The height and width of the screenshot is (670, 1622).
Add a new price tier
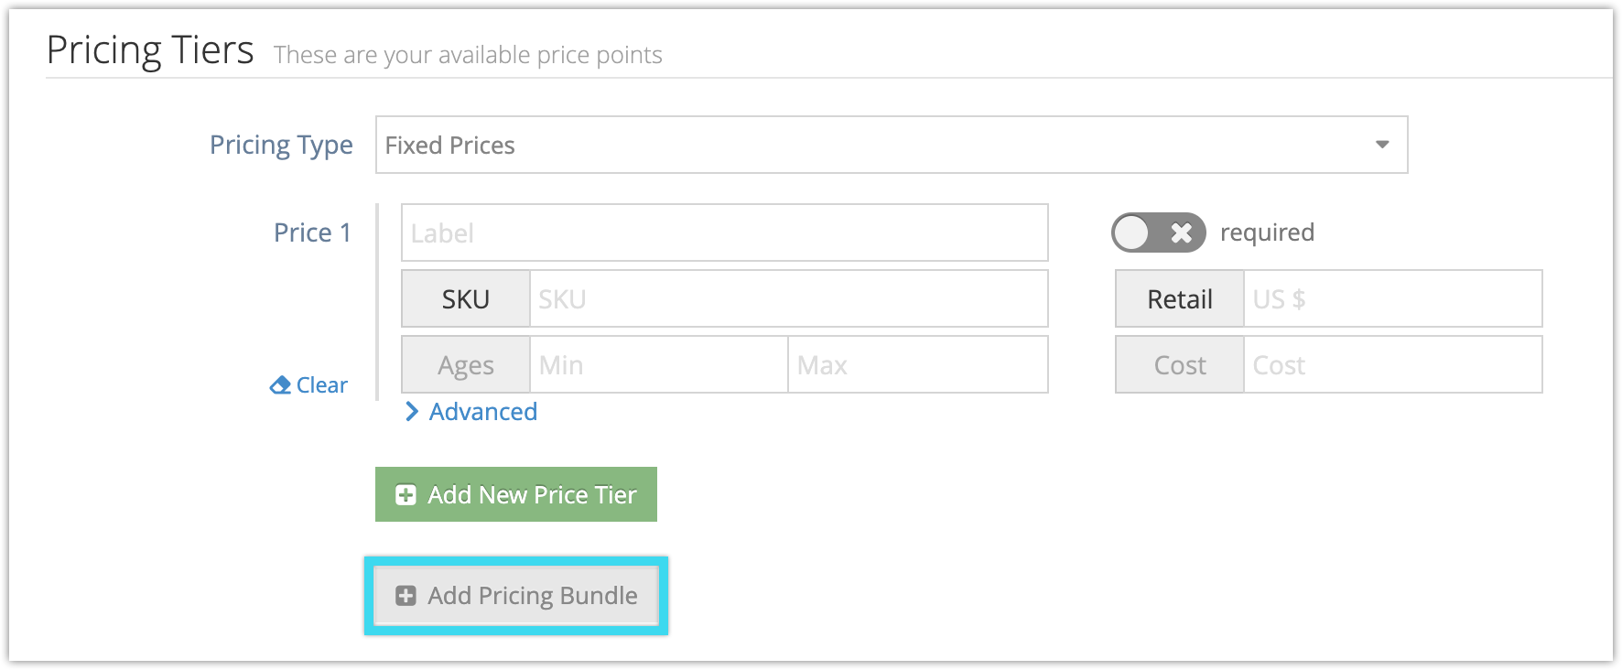516,494
